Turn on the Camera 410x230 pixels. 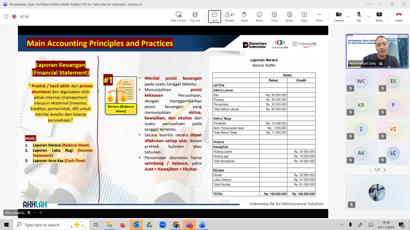(339, 17)
